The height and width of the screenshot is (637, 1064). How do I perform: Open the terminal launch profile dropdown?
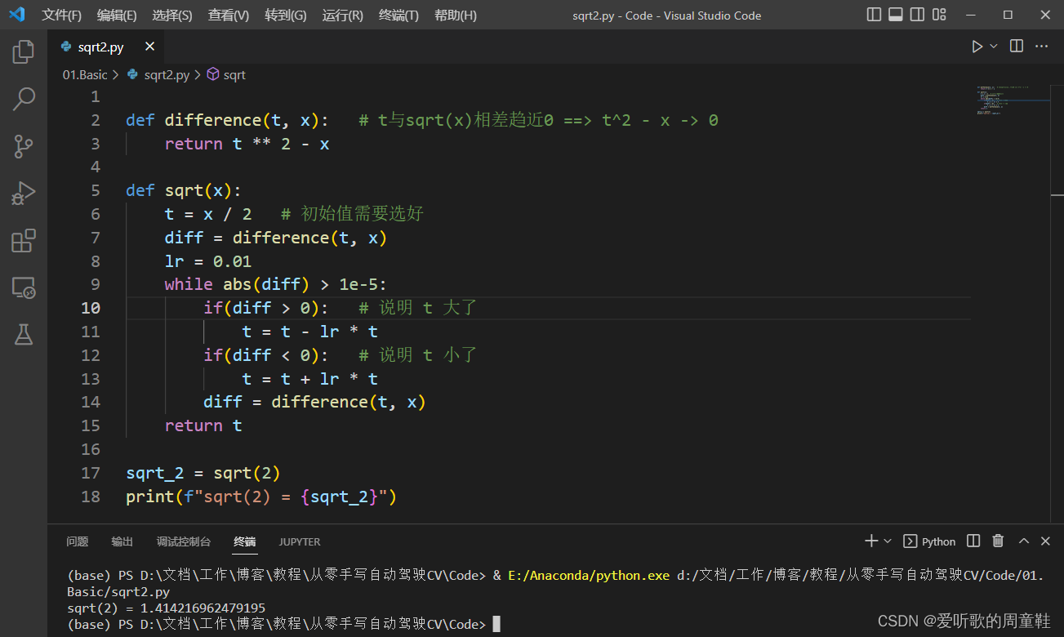(x=888, y=541)
